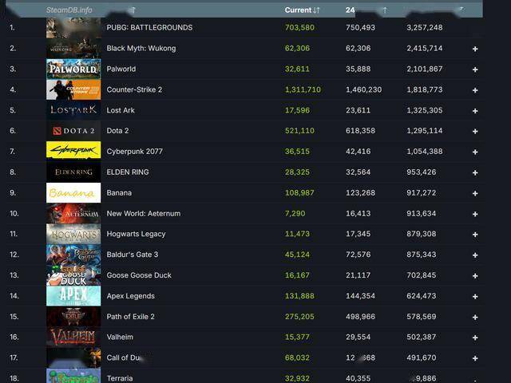Open the Baldur's Gate 3 link
This screenshot has height=383, width=511.
[133, 255]
